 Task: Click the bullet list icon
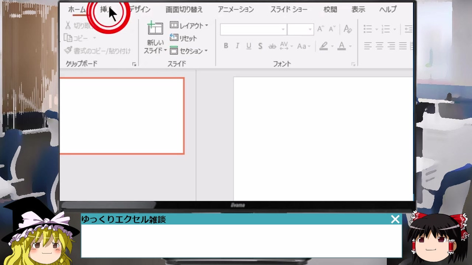click(368, 29)
